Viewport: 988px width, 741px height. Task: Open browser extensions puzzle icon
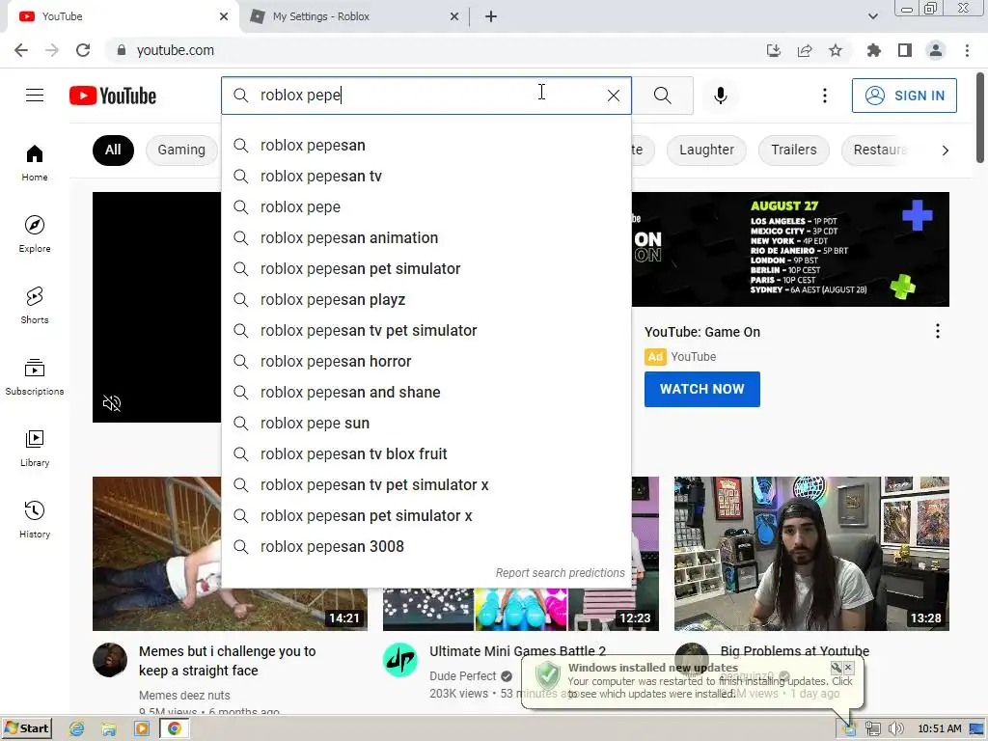[873, 50]
